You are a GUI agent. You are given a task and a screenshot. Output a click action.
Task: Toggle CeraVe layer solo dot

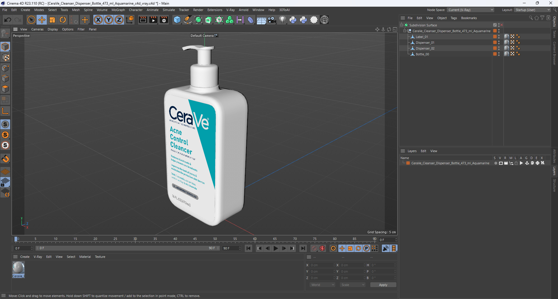click(496, 163)
